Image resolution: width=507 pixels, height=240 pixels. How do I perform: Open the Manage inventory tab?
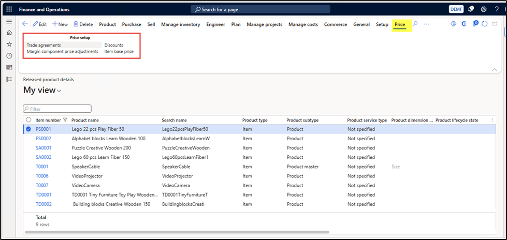(180, 24)
